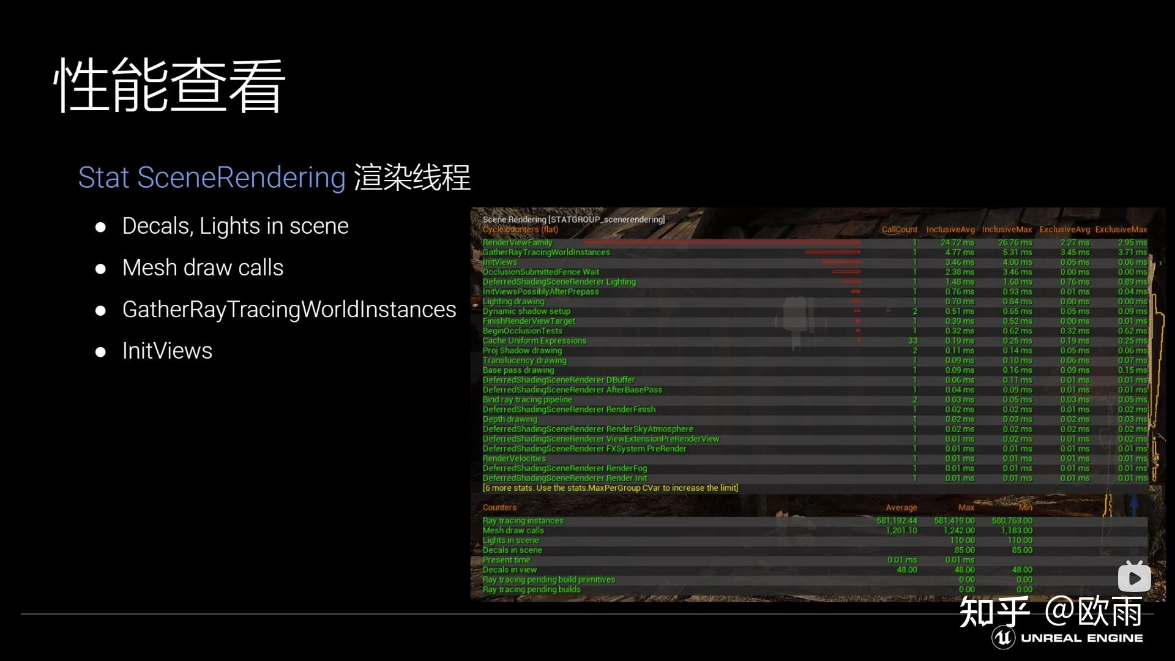Click the 知乎 @欧雨 watermark text

1050,611
